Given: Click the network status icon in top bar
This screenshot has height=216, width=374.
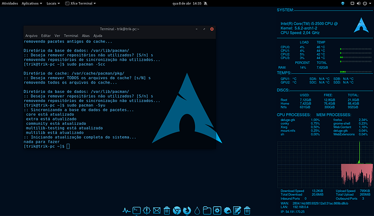Looking at the screenshot, I should pyautogui.click(x=352, y=3).
